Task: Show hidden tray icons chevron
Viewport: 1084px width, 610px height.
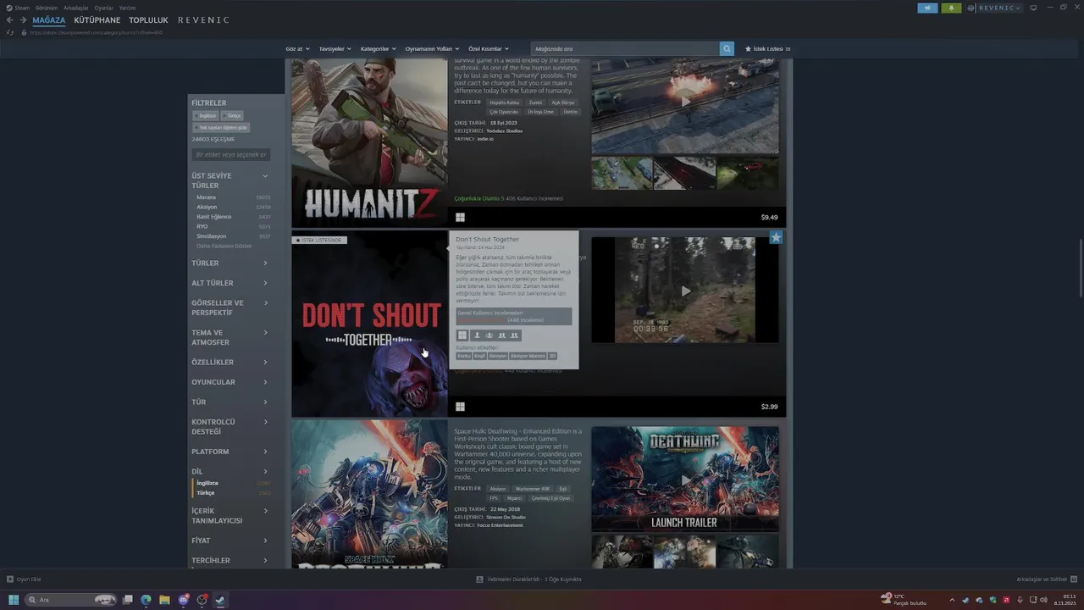Action: [952, 600]
